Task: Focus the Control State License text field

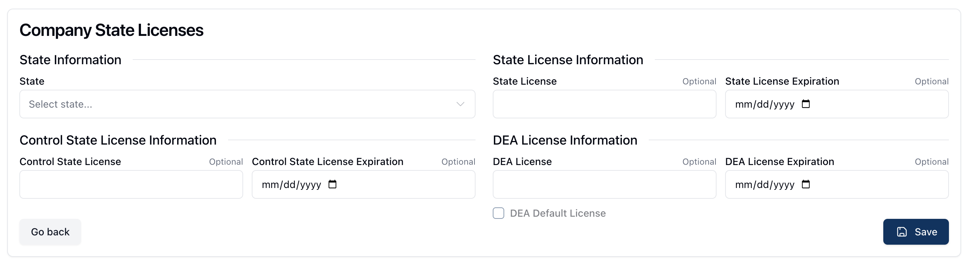Action: [x=131, y=184]
